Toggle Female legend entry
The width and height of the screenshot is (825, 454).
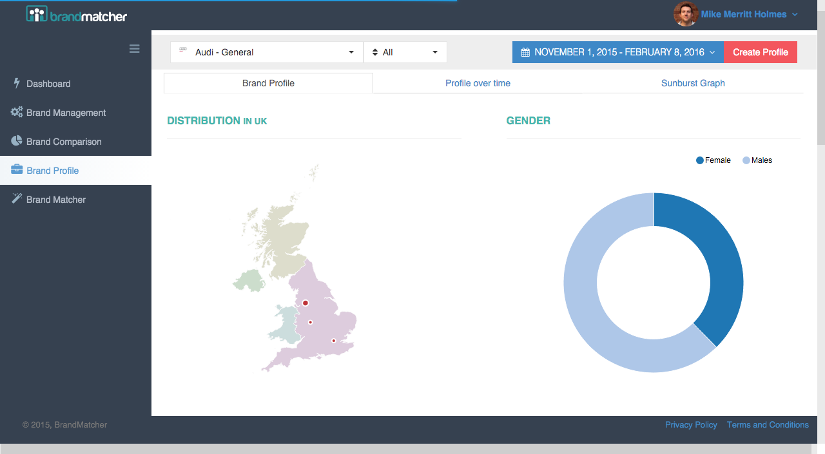(x=713, y=160)
